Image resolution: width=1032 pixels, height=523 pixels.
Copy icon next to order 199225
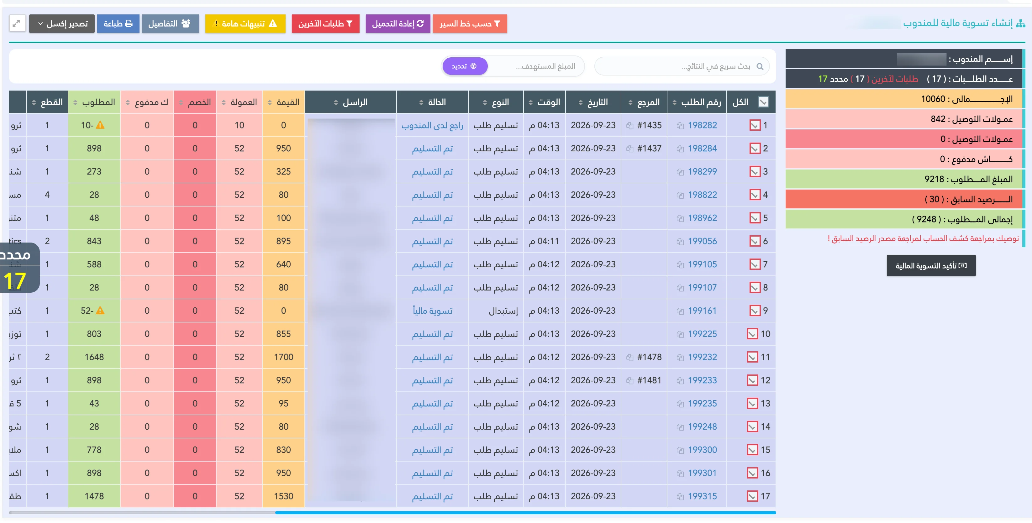680,334
